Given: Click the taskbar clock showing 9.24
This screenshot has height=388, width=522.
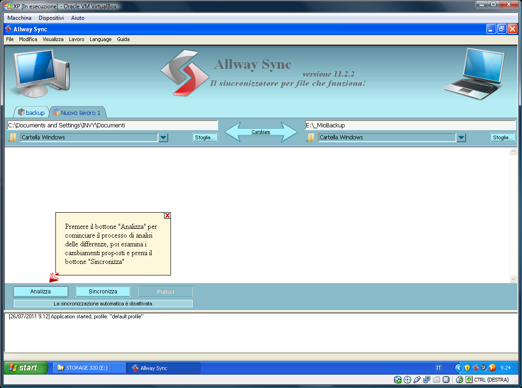Looking at the screenshot, I should [x=505, y=368].
